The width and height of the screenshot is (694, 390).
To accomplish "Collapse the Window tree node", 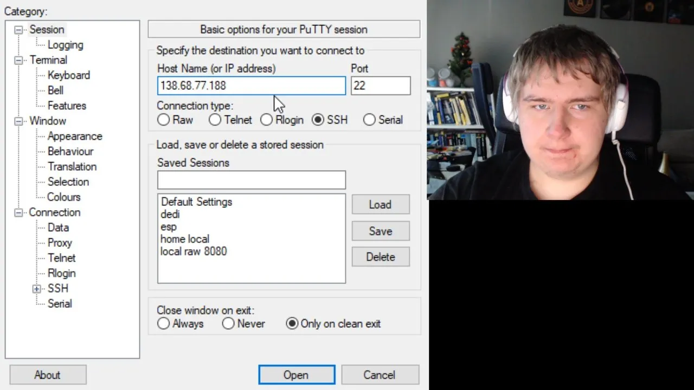I will 18,121.
